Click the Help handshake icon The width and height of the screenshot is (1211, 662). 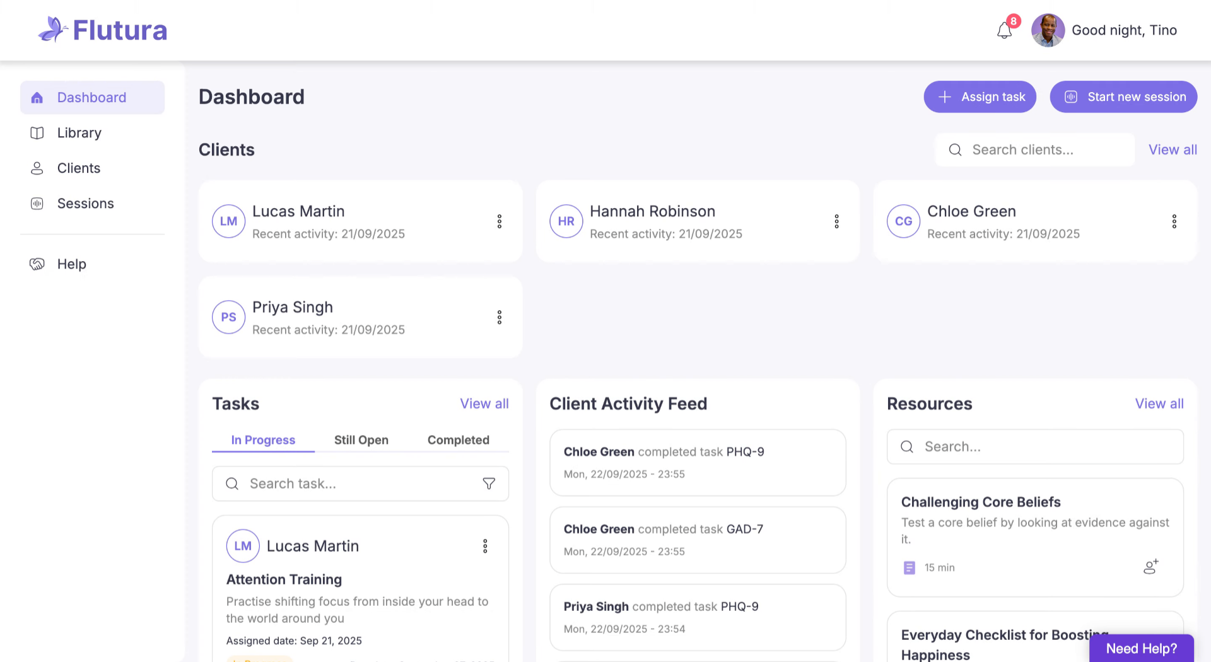point(37,264)
